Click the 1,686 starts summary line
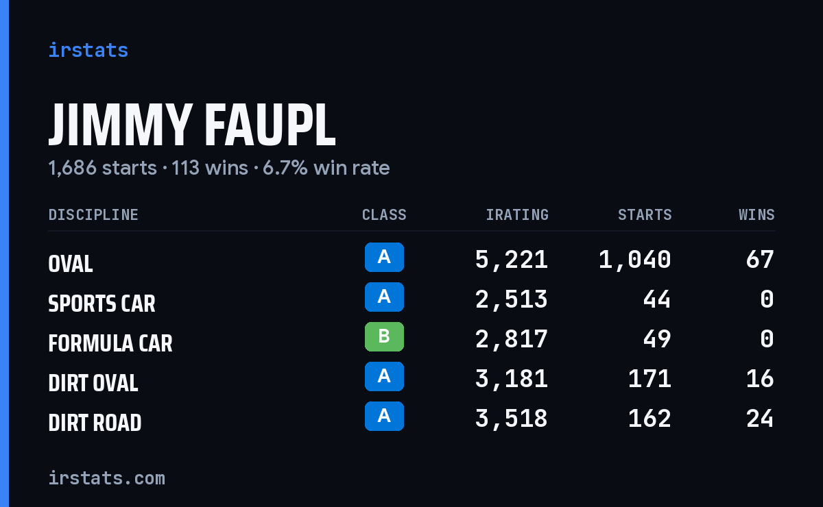Image resolution: width=823 pixels, height=507 pixels. coord(219,168)
